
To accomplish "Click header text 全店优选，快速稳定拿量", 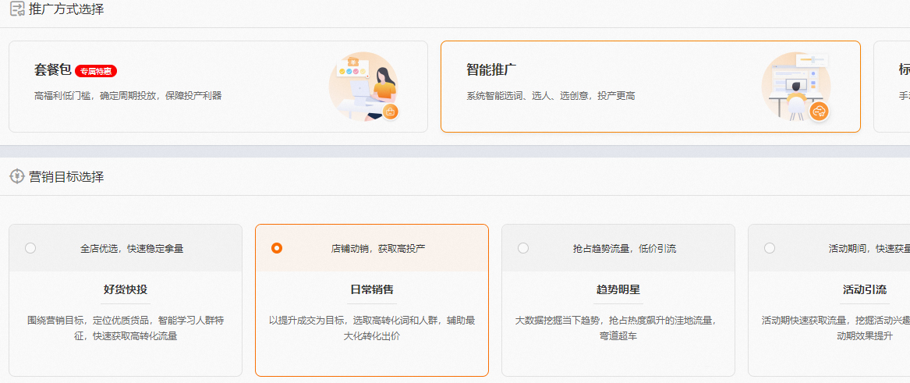I will (x=132, y=248).
